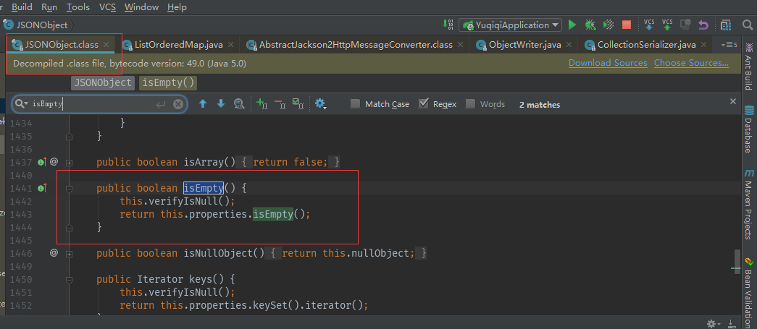Close the JSONObject.class tab
This screenshot has height=329, width=757.
coord(106,44)
